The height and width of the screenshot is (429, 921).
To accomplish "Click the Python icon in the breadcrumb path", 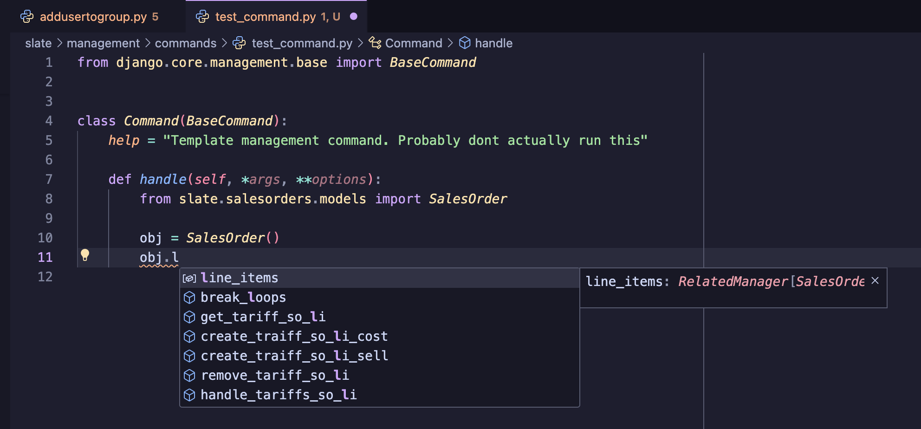I will tap(239, 43).
